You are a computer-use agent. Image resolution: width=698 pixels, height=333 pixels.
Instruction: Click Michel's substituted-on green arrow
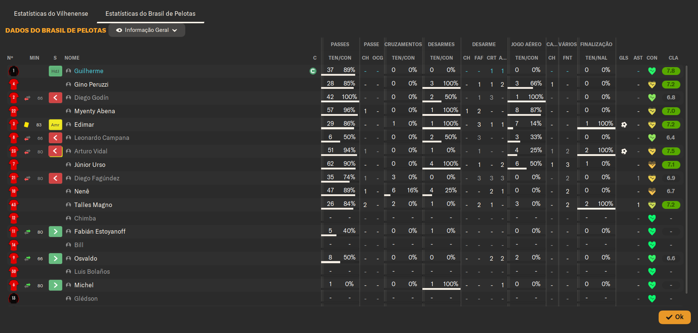coord(55,285)
